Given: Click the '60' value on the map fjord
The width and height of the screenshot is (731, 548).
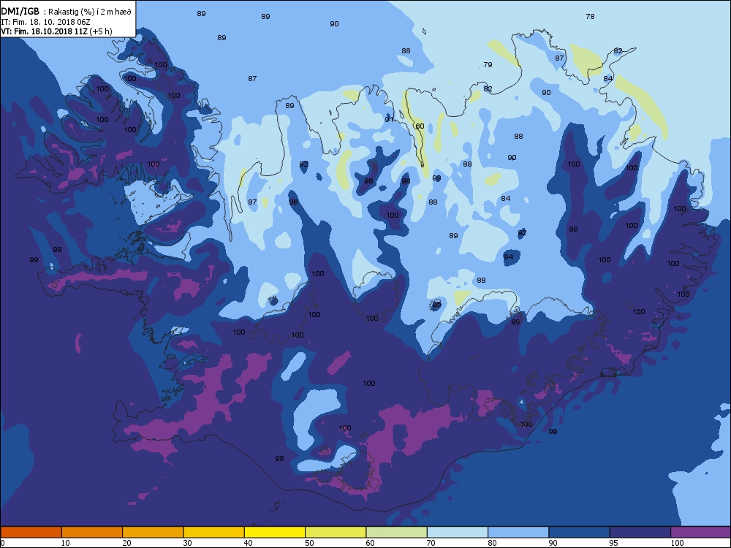Looking at the screenshot, I should pyautogui.click(x=420, y=126).
